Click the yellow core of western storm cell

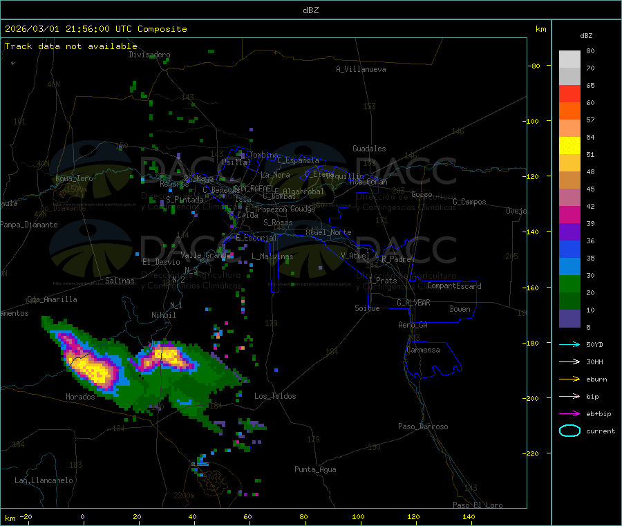93,370
